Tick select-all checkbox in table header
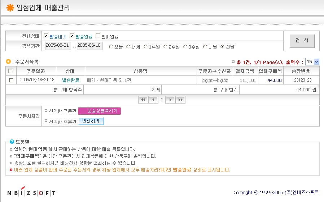The height and width of the screenshot is (202, 324). [11, 71]
